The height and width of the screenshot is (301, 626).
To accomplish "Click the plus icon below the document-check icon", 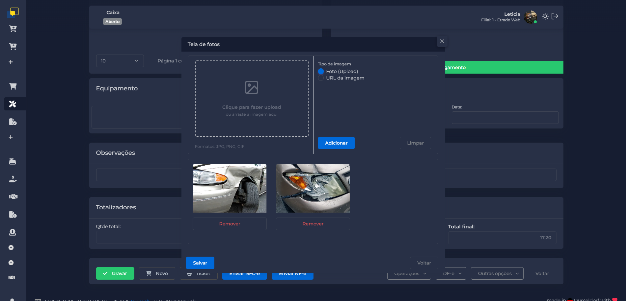I will coord(11,137).
